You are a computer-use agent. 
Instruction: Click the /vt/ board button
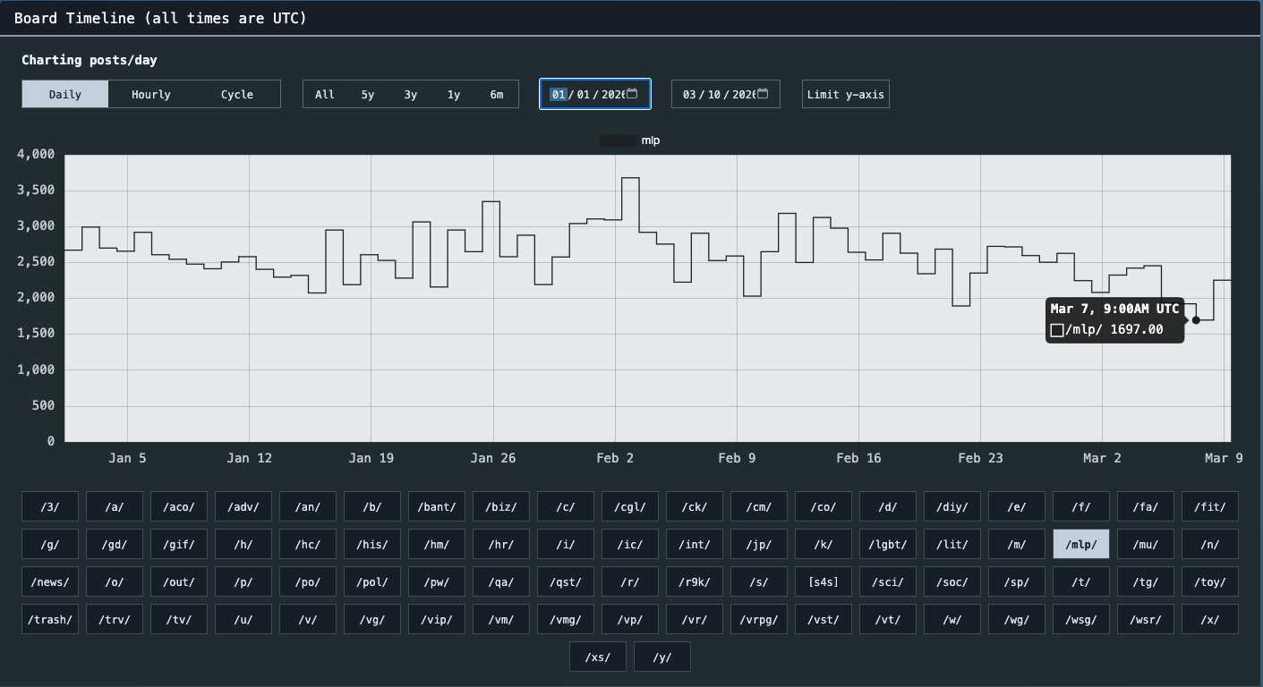point(888,619)
